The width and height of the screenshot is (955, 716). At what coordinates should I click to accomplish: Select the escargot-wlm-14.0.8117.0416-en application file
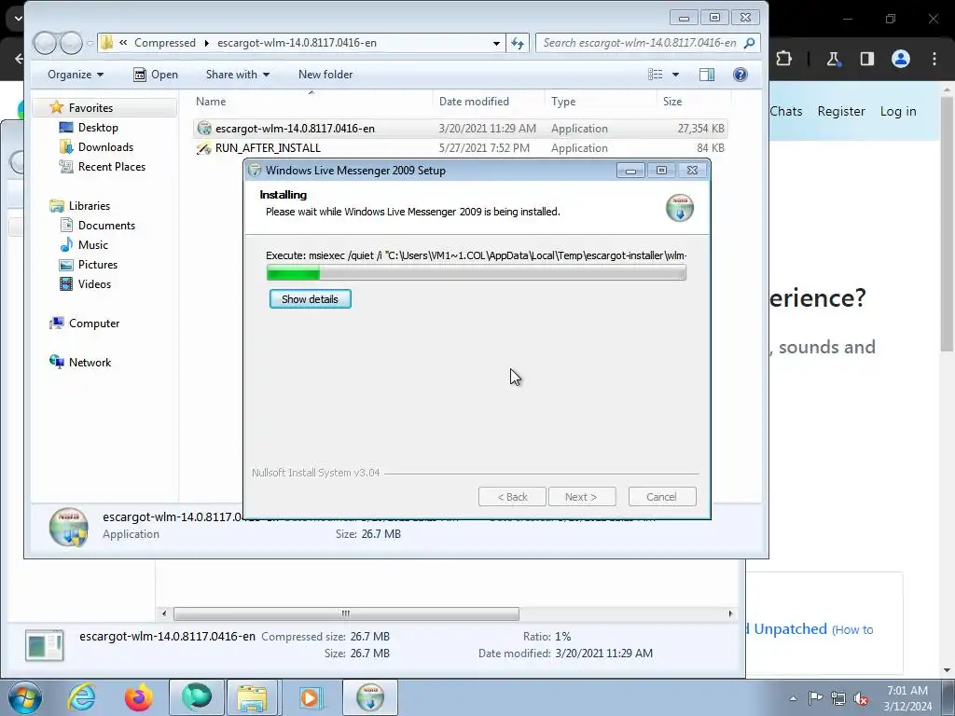[461, 129]
